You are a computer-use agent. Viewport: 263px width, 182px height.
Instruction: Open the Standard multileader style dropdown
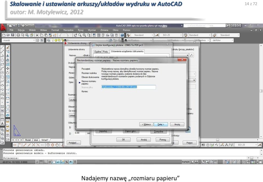(x=238, y=35)
